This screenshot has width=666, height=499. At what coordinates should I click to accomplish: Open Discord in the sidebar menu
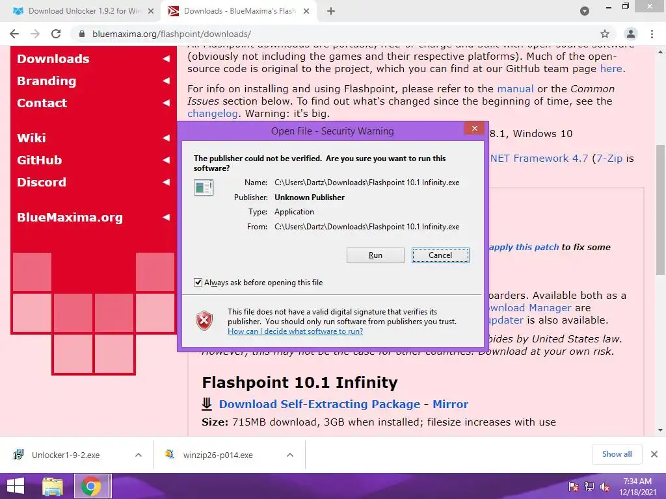click(42, 182)
